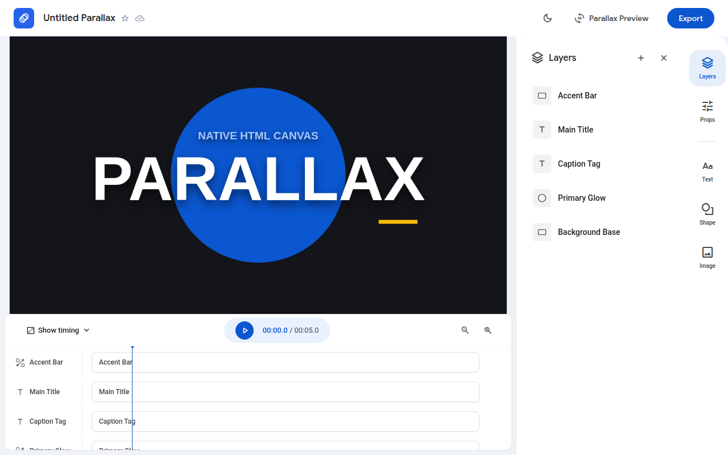This screenshot has height=455, width=728.
Task: Zoom out the timeline
Action: (x=465, y=330)
